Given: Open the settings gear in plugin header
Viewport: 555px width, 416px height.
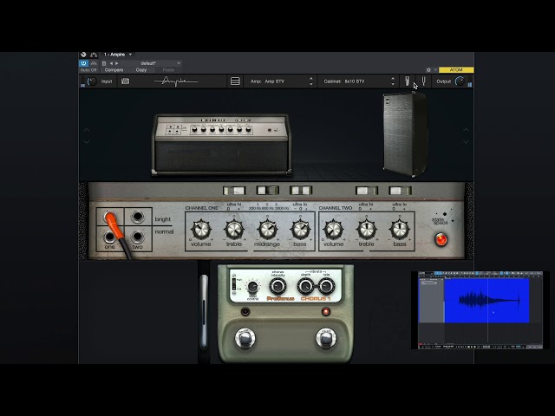Looking at the screenshot, I should (428, 70).
